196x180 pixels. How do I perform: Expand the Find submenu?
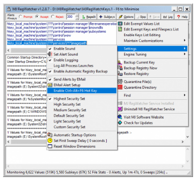tap(152, 95)
